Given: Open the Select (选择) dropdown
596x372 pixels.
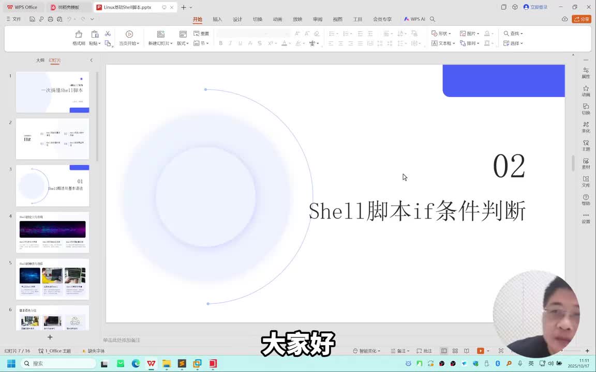Looking at the screenshot, I should (x=513, y=43).
